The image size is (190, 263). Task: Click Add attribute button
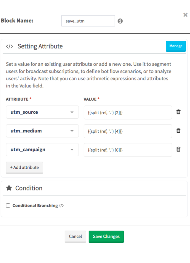coord(25,167)
